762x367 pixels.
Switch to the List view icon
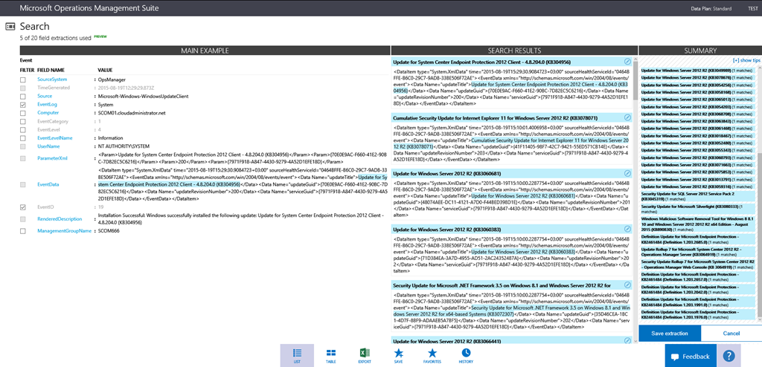click(297, 355)
